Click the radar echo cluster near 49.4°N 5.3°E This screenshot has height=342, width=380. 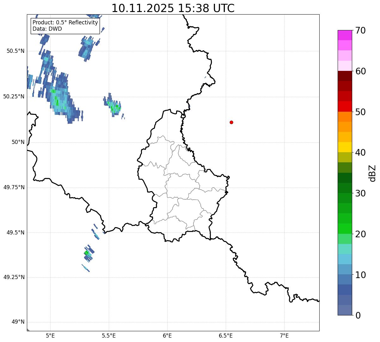(89, 253)
